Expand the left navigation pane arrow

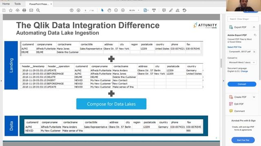point(1,81)
